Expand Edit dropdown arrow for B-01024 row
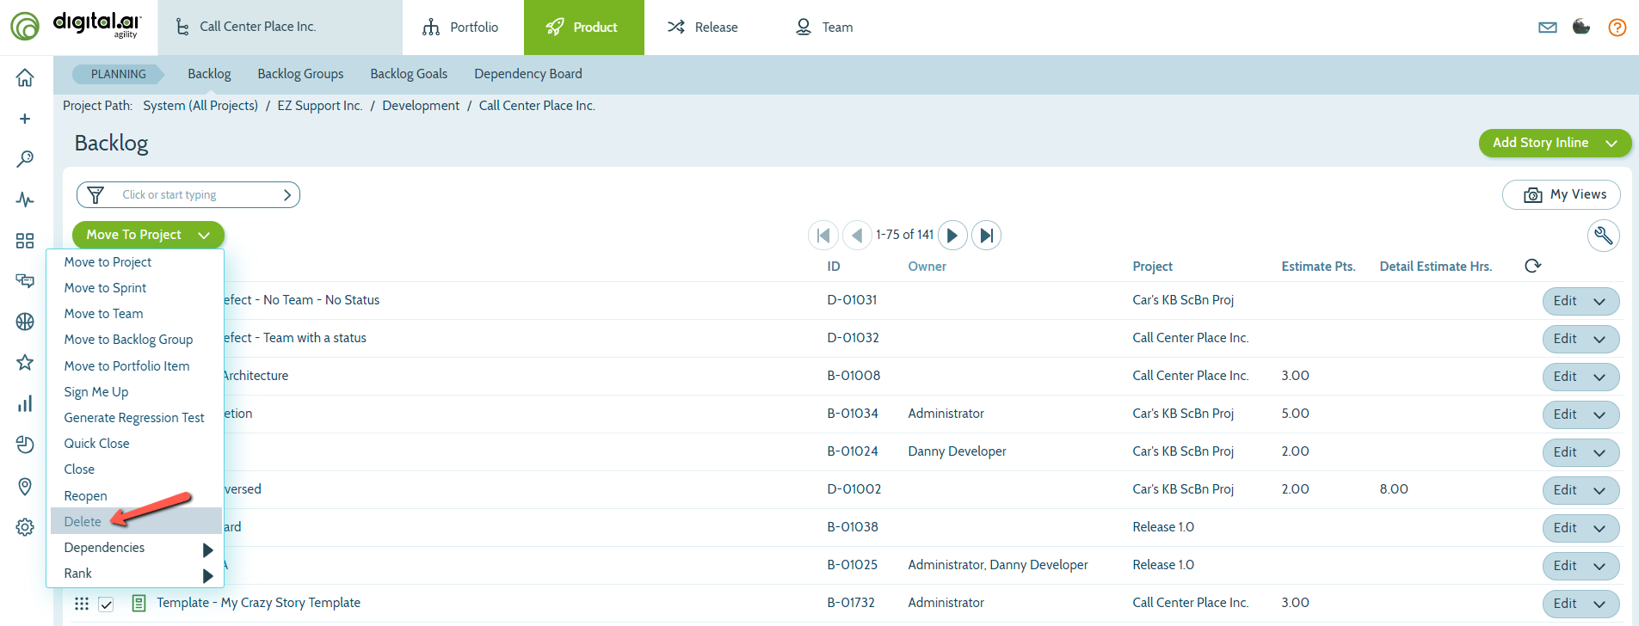The image size is (1639, 626). click(x=1599, y=452)
